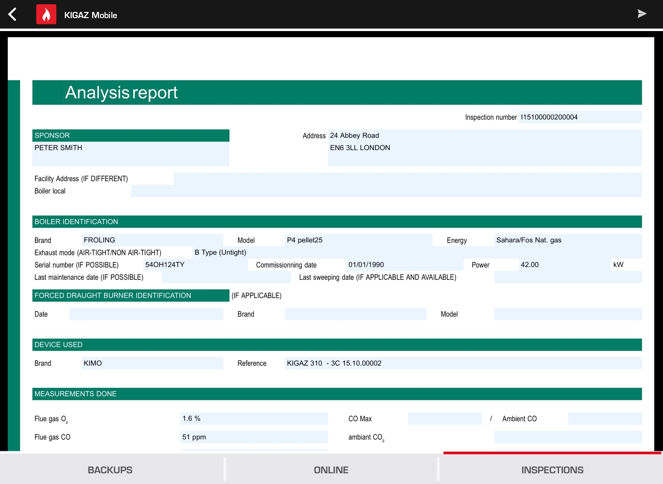
Task: Select the Commissionning date 01/01/1990 field
Action: (x=405, y=265)
